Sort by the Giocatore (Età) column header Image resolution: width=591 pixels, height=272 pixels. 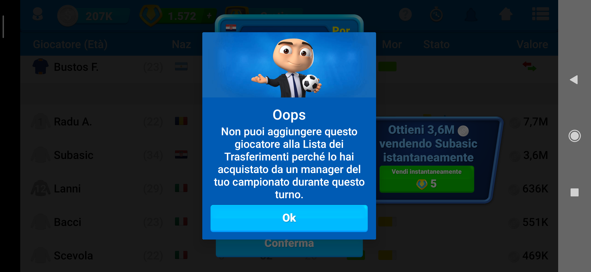coord(70,44)
